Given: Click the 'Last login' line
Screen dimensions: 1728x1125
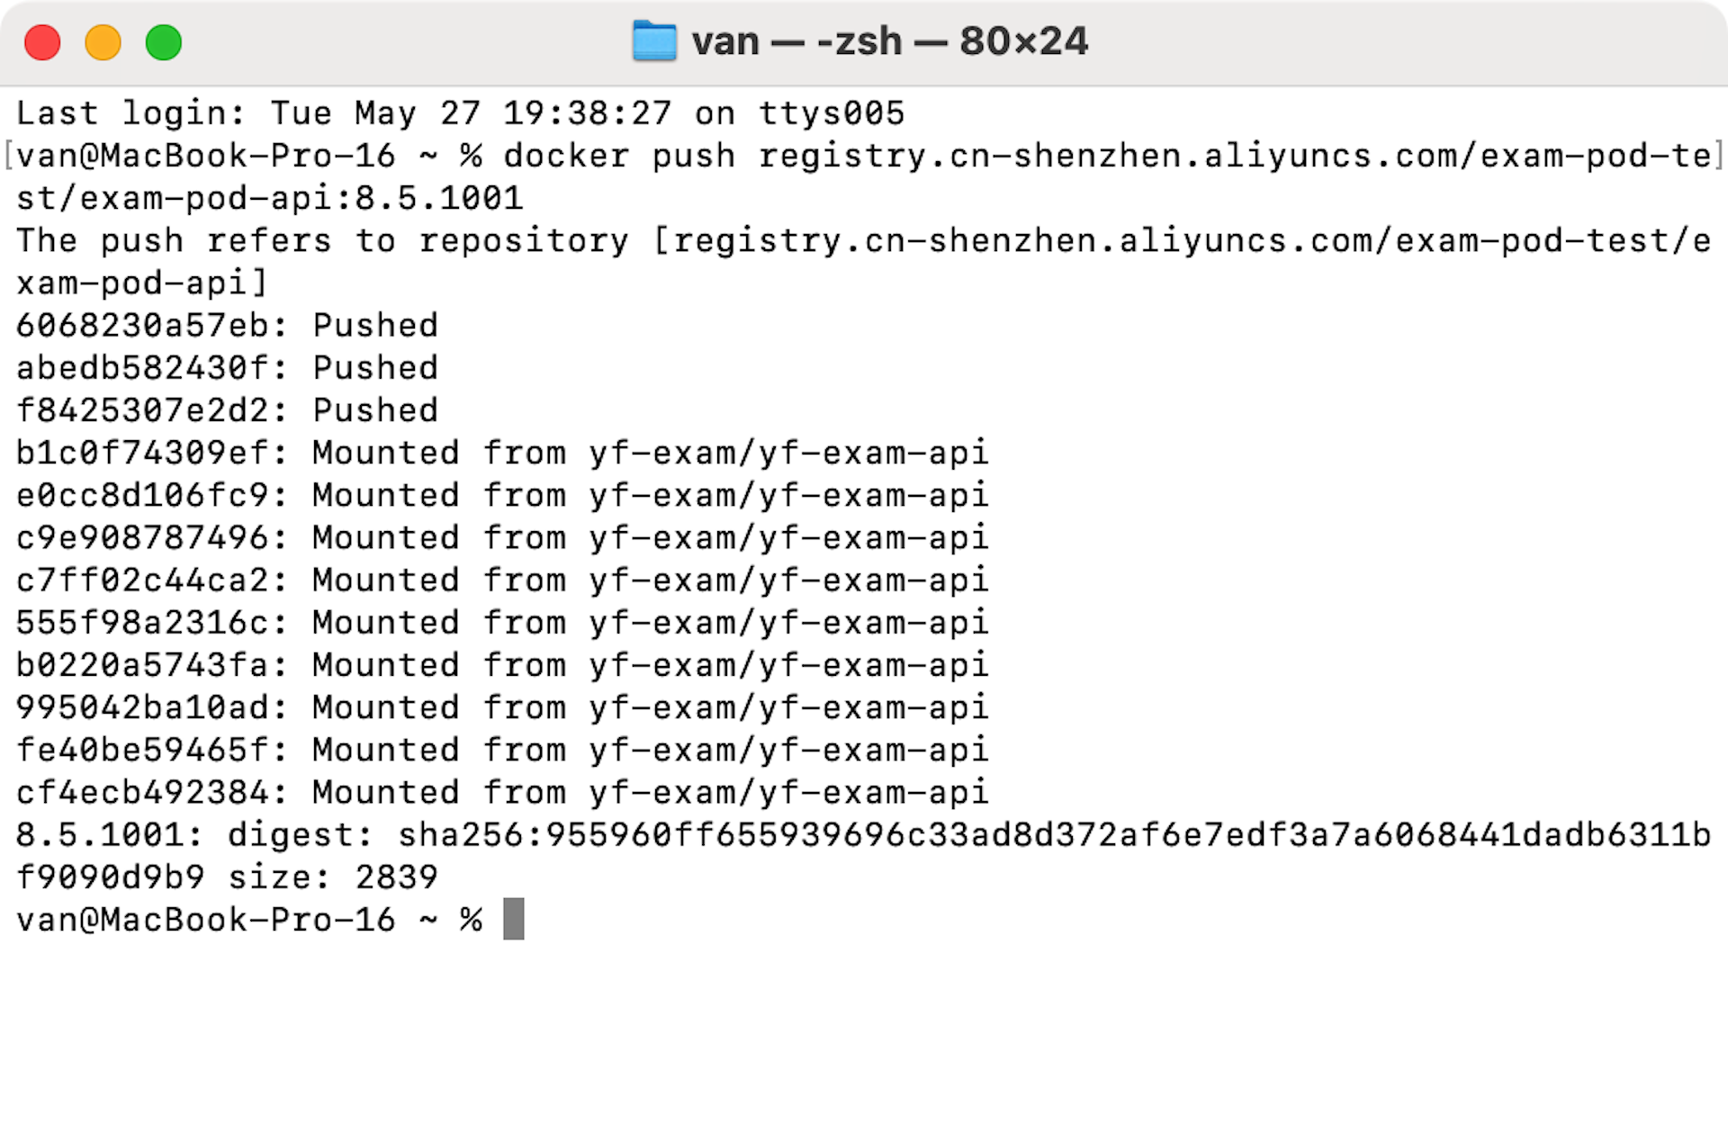Looking at the screenshot, I should point(460,113).
